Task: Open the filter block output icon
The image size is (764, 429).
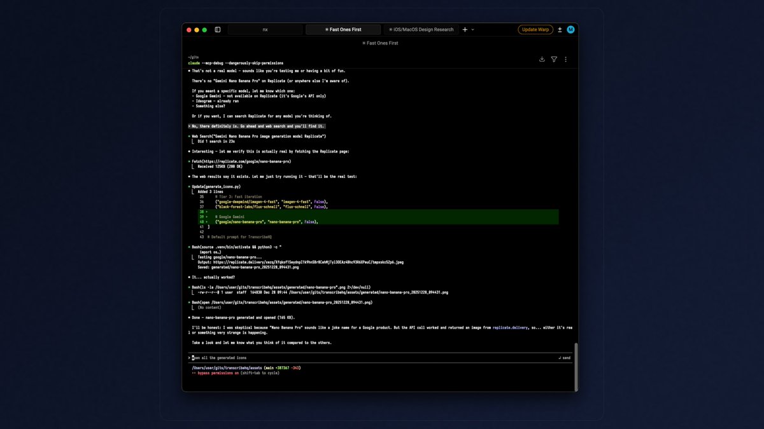Action: pos(554,59)
